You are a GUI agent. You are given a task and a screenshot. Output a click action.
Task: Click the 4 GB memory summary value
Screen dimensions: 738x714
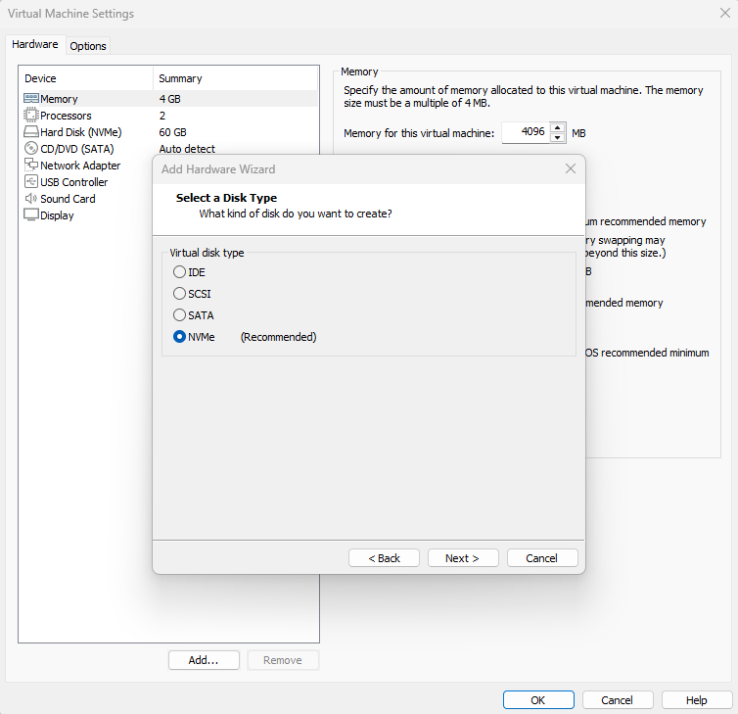coord(170,99)
